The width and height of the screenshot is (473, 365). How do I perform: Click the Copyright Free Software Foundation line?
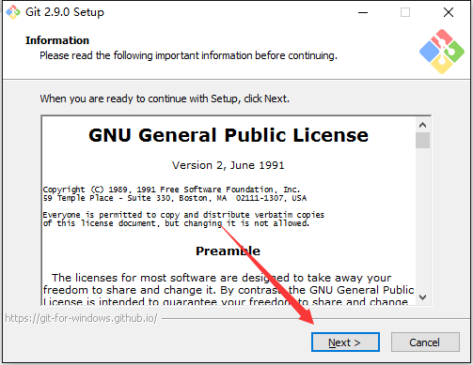pos(171,190)
